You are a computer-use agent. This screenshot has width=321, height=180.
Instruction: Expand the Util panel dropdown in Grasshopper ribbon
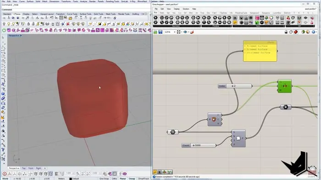[x=314, y=26]
